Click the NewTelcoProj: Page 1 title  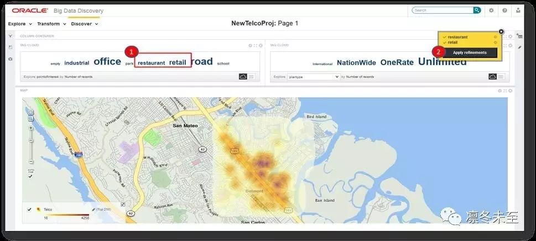[x=265, y=24]
